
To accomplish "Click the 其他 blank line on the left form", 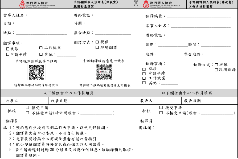I will click(67, 55).
